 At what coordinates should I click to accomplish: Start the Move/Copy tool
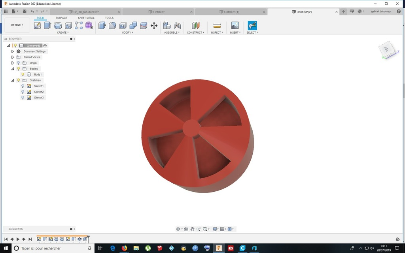153,25
